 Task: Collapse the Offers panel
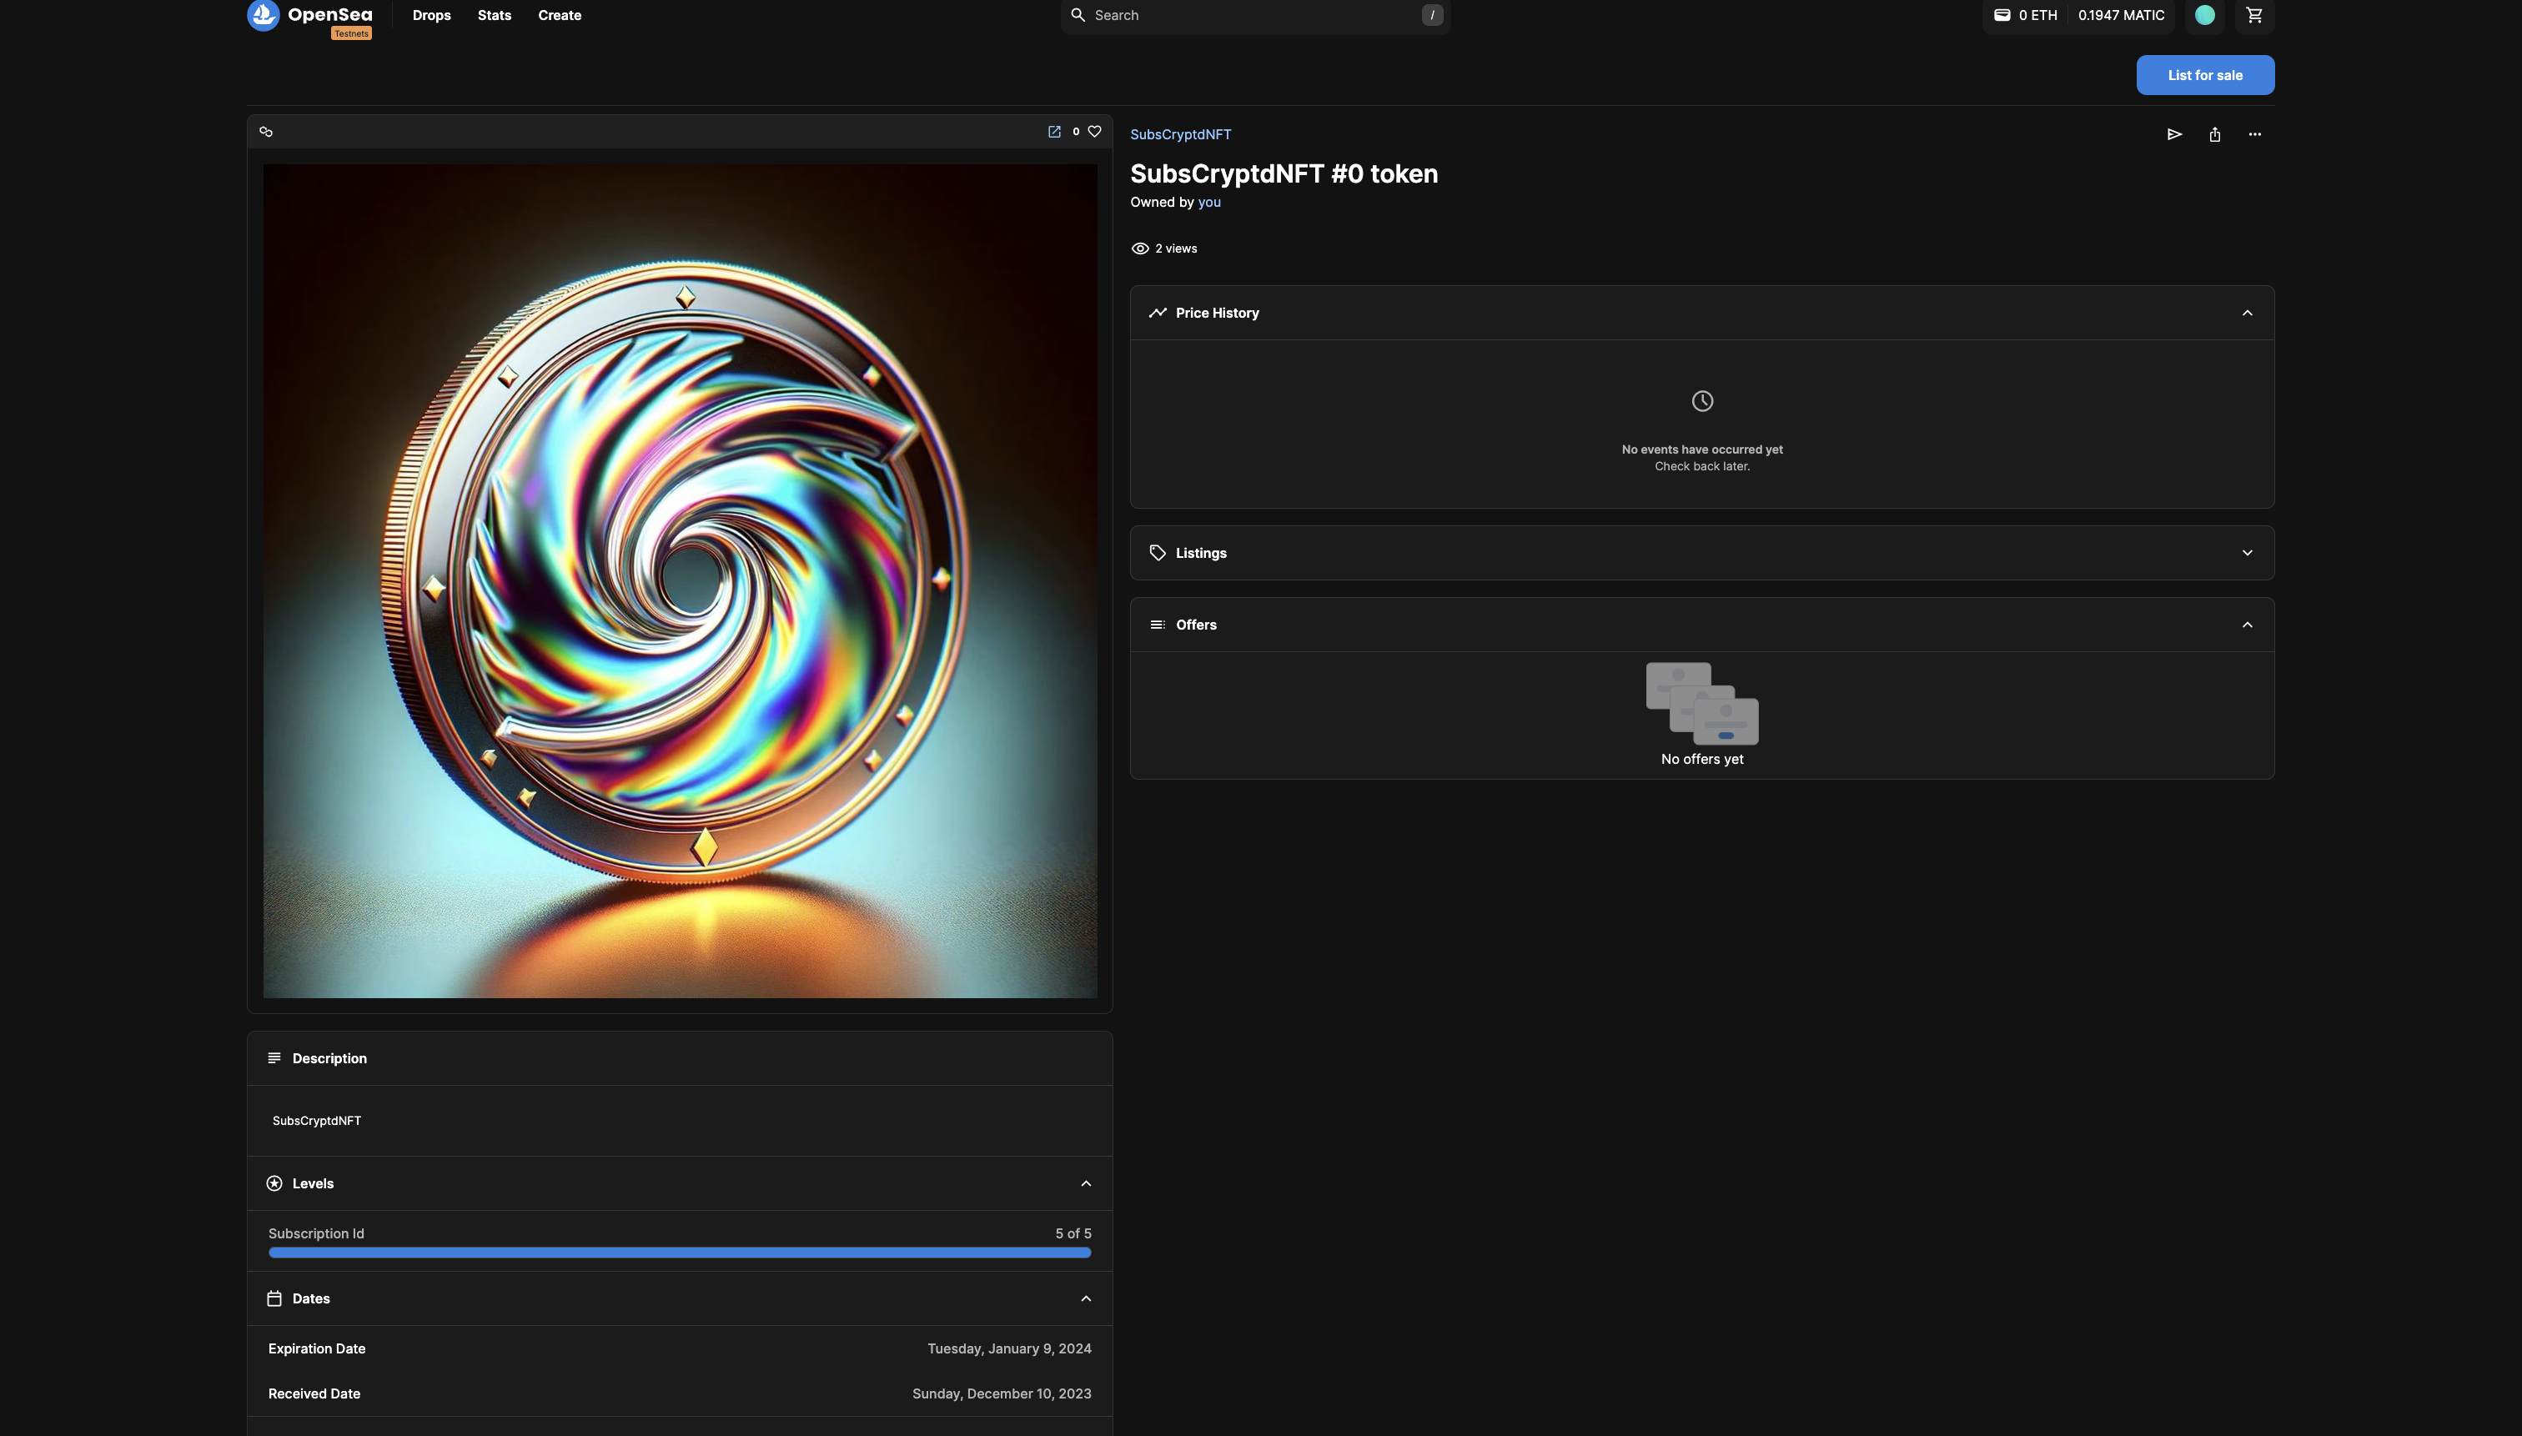[x=2247, y=625]
